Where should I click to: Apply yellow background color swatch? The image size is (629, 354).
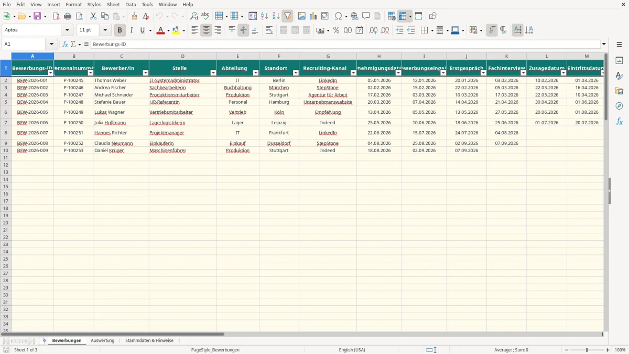coord(176,30)
